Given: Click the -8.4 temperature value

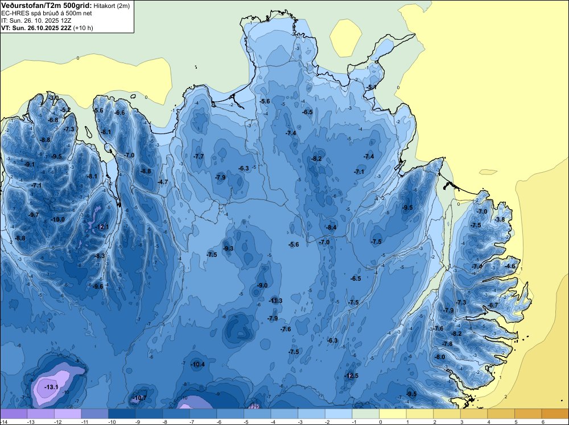Looking at the screenshot, I should pos(331,227).
